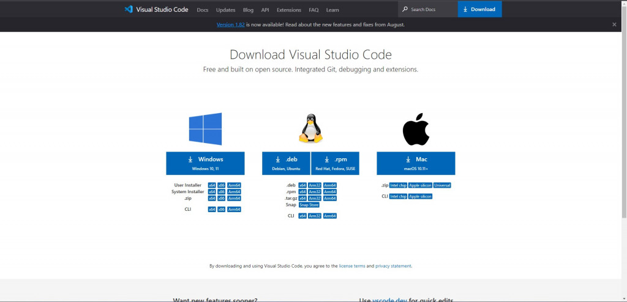Click the Search Docs input field
Viewport: 627px width, 302px height.
[x=428, y=9]
